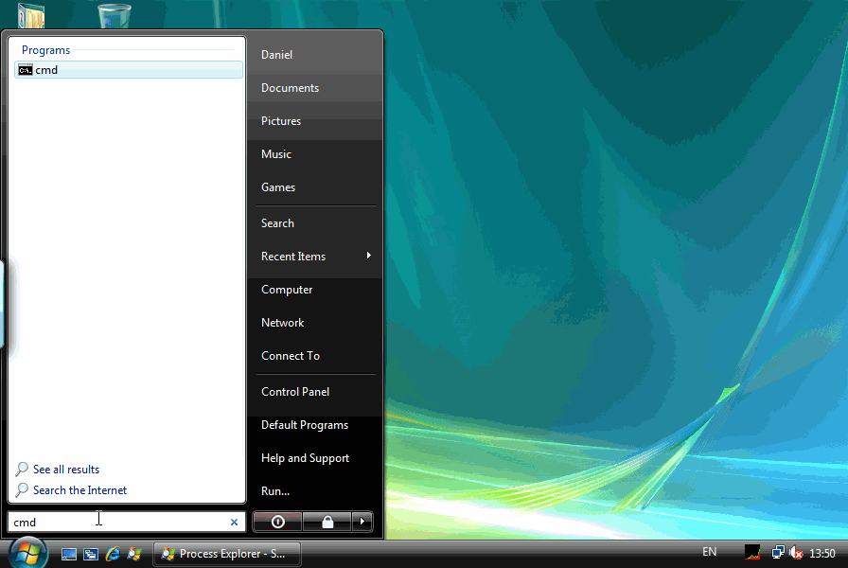Screen dimensions: 848x568
Task: Open the Recycle Bin on the desktop
Action: (113, 13)
